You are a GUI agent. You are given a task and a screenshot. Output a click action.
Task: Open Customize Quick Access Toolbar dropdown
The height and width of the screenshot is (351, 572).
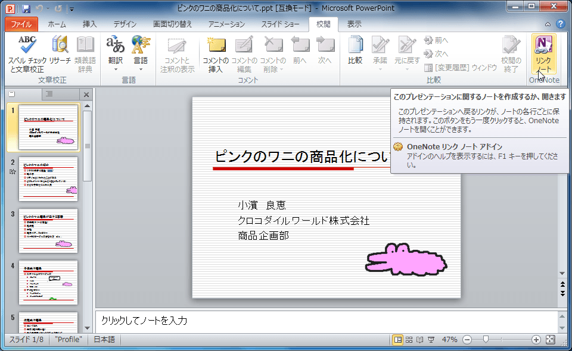[71, 9]
